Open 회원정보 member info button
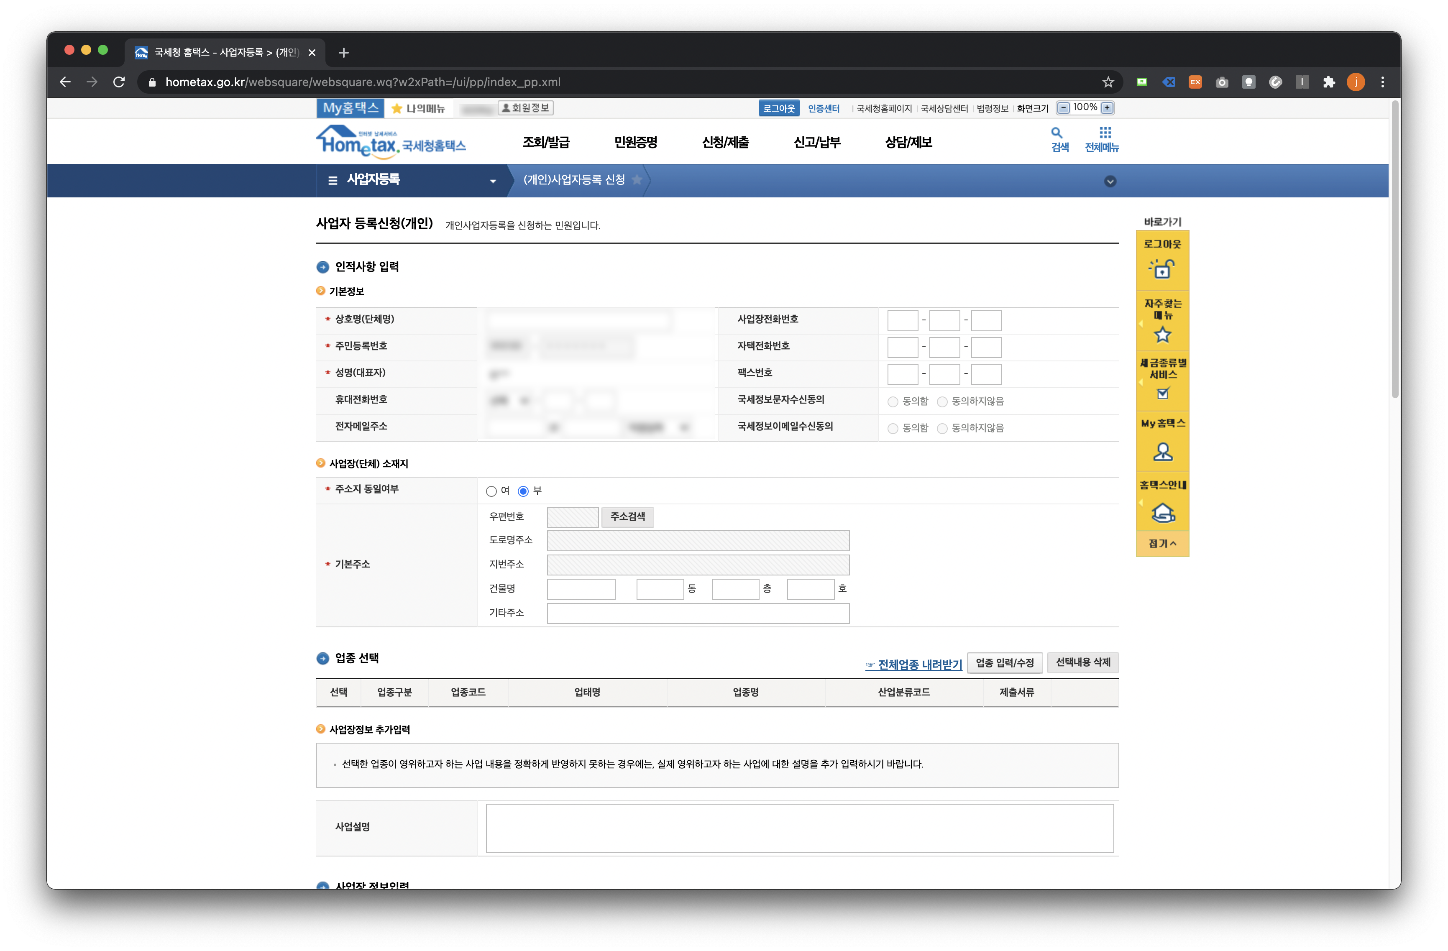This screenshot has height=951, width=1448. coord(526,108)
